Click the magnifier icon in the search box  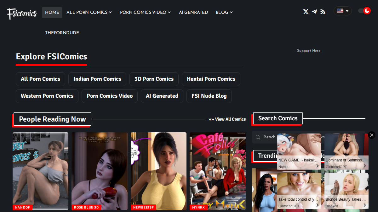pyautogui.click(x=258, y=137)
